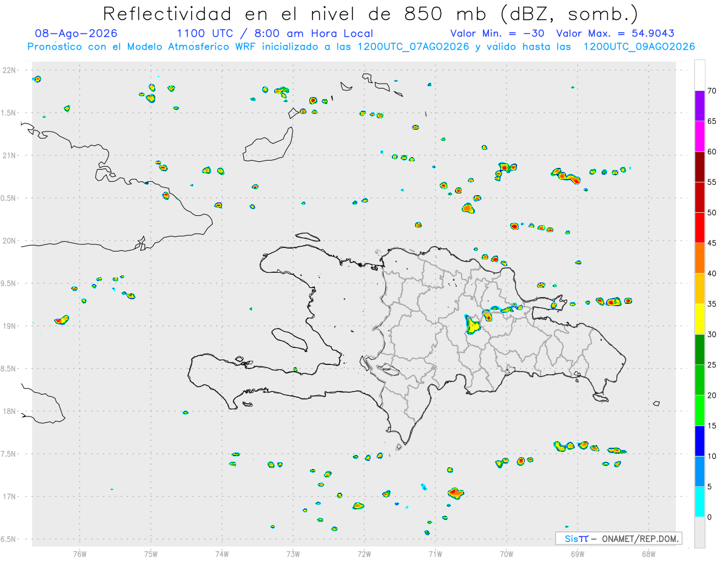The image size is (728, 562).
Task: Click the '21N' latitude label
Action: point(10,155)
